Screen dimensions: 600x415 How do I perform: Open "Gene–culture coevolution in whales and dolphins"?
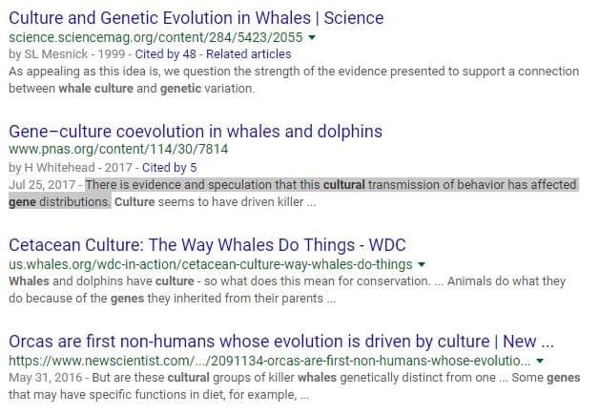(195, 131)
